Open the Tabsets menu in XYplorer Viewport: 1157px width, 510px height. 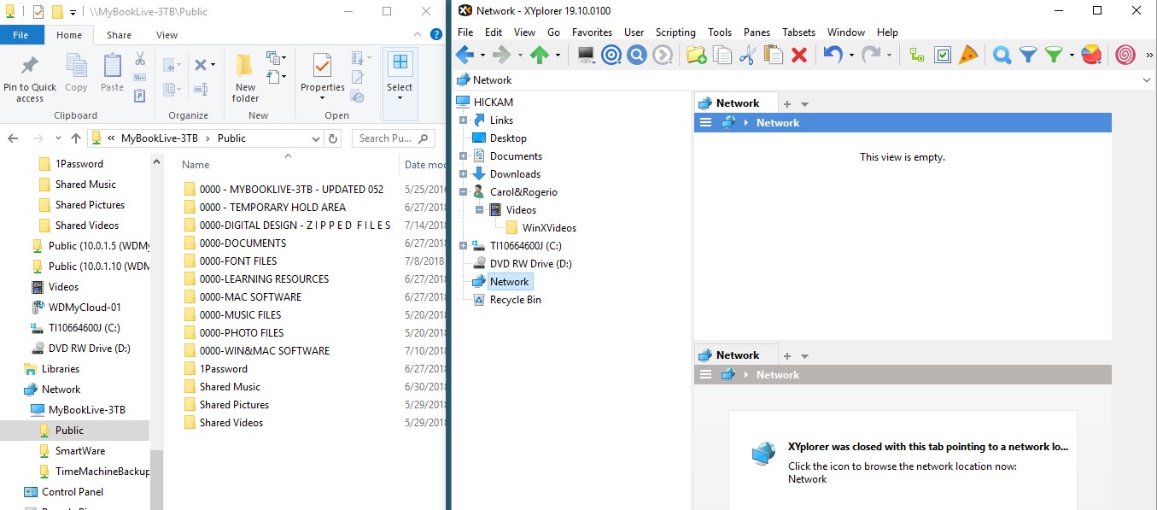click(798, 32)
